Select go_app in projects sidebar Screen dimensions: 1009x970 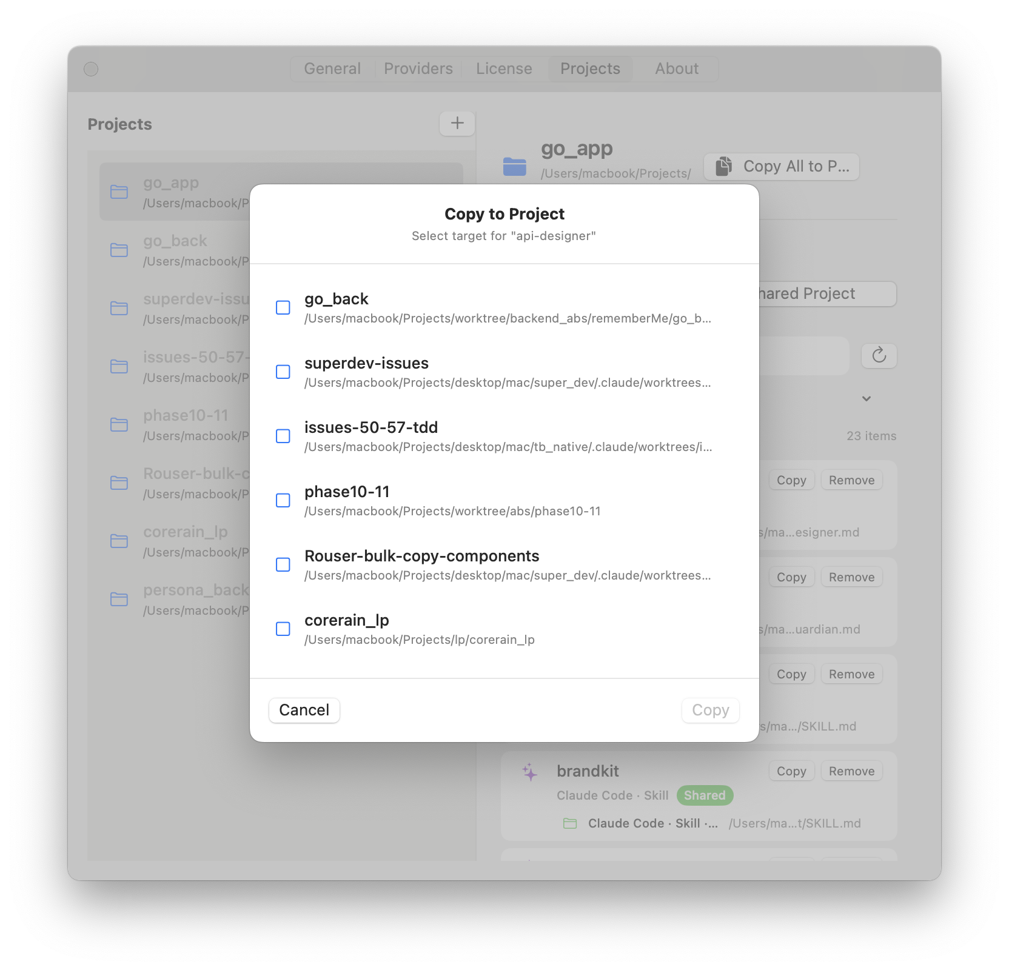281,192
